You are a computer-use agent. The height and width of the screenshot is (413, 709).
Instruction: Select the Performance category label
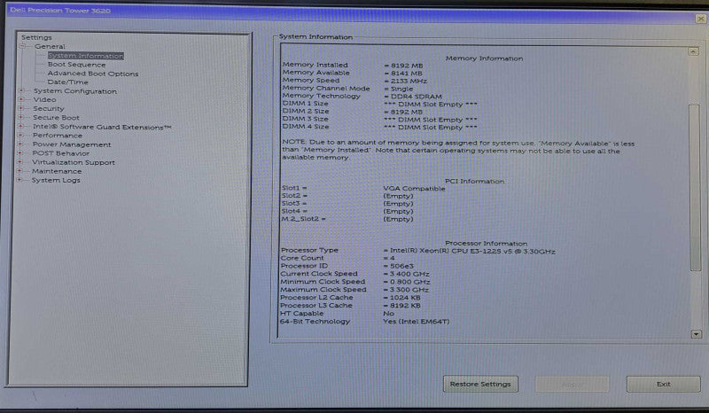click(58, 136)
